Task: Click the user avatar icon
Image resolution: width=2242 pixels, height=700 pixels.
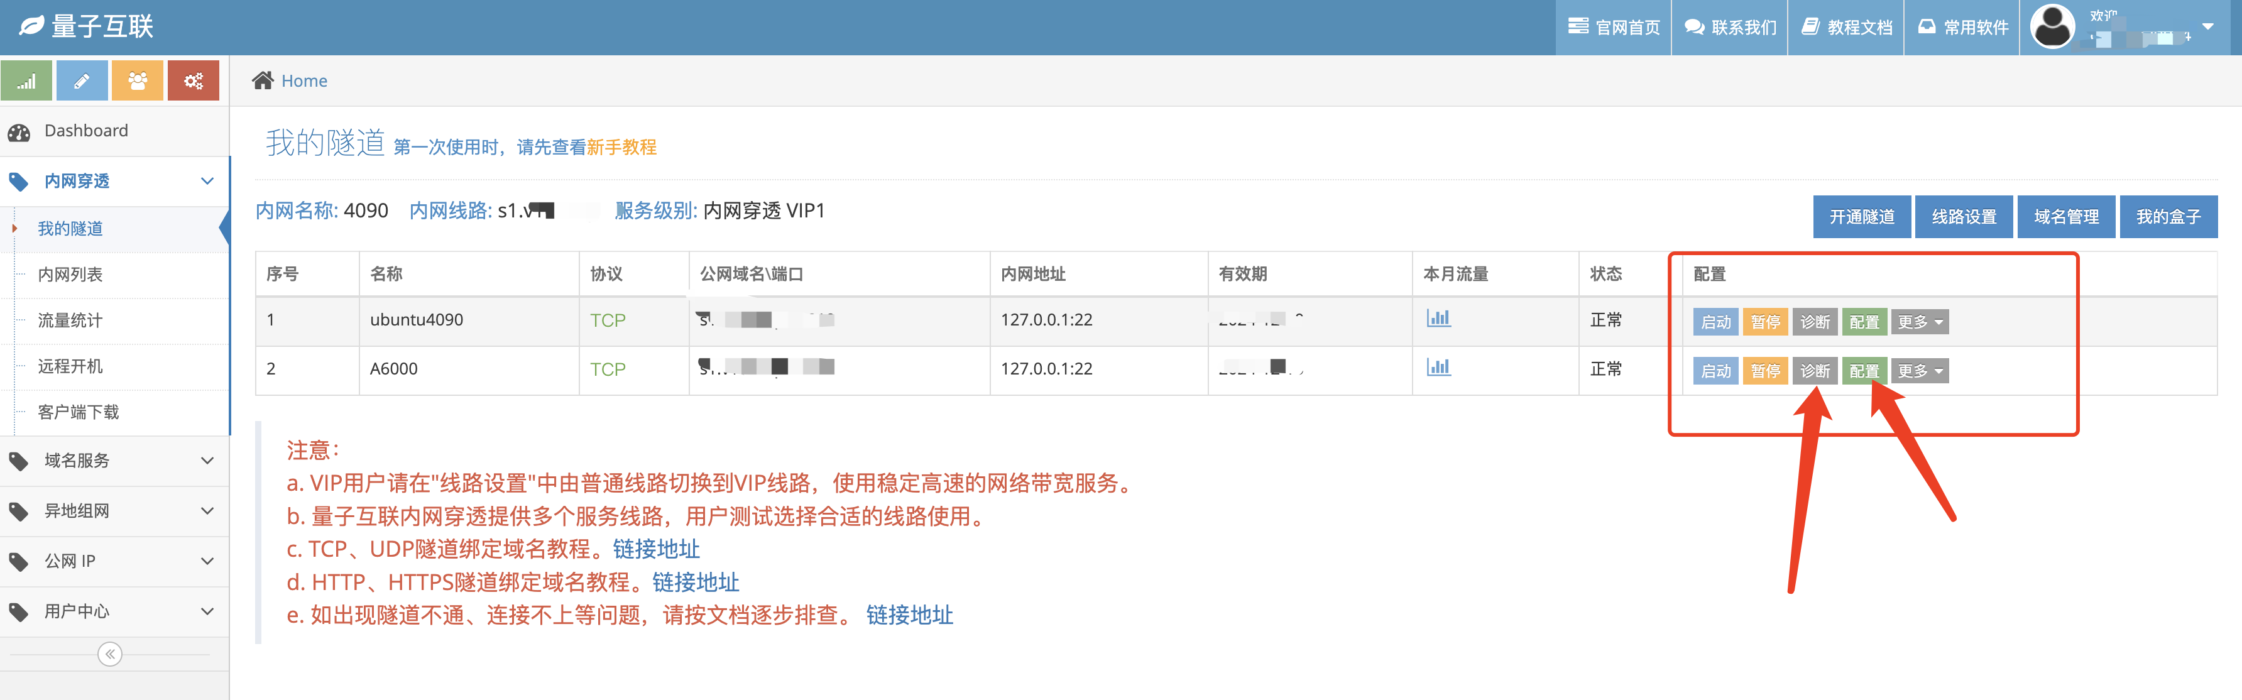Action: click(2052, 27)
